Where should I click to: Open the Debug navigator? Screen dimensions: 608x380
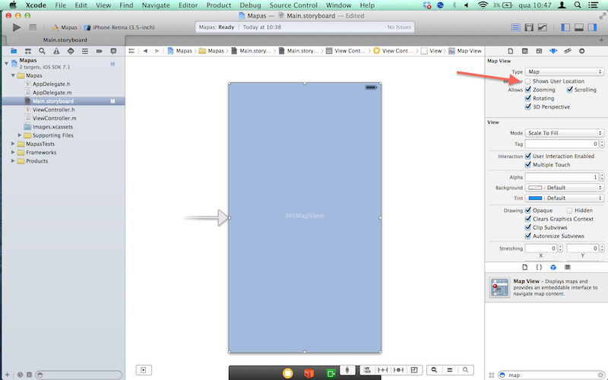pos(85,51)
